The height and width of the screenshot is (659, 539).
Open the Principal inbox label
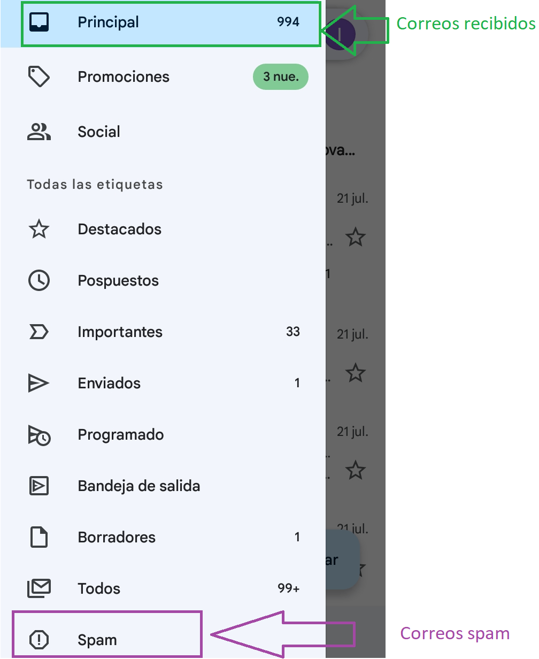click(109, 22)
